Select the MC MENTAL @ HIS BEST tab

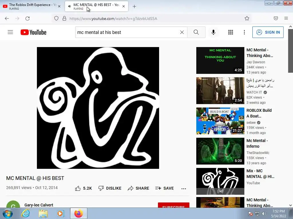[x=97, y=6]
